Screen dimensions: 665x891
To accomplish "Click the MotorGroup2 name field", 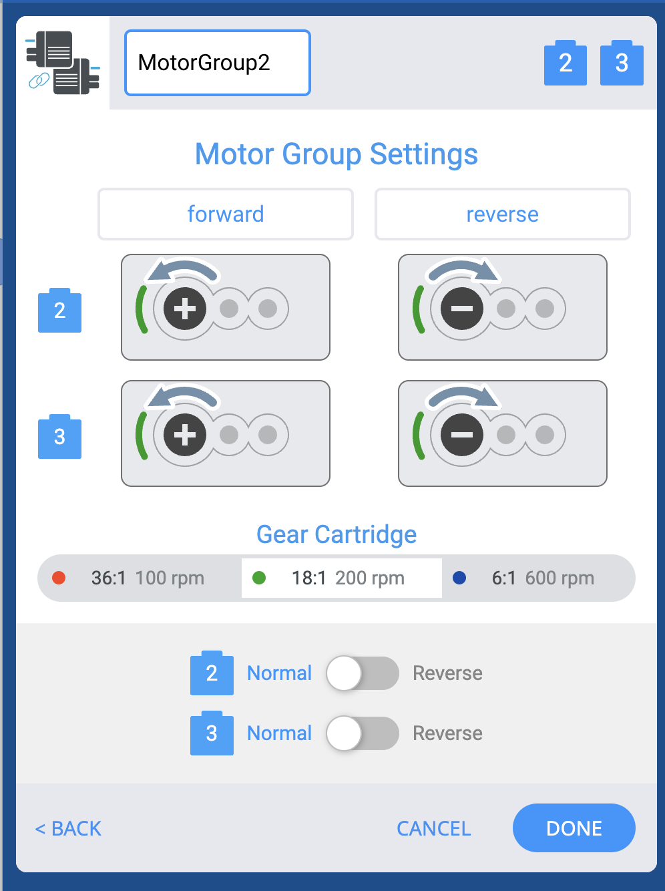I will point(218,63).
